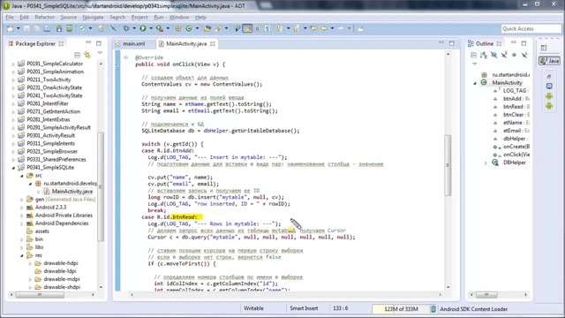Collapse the src folder

tap(22, 176)
